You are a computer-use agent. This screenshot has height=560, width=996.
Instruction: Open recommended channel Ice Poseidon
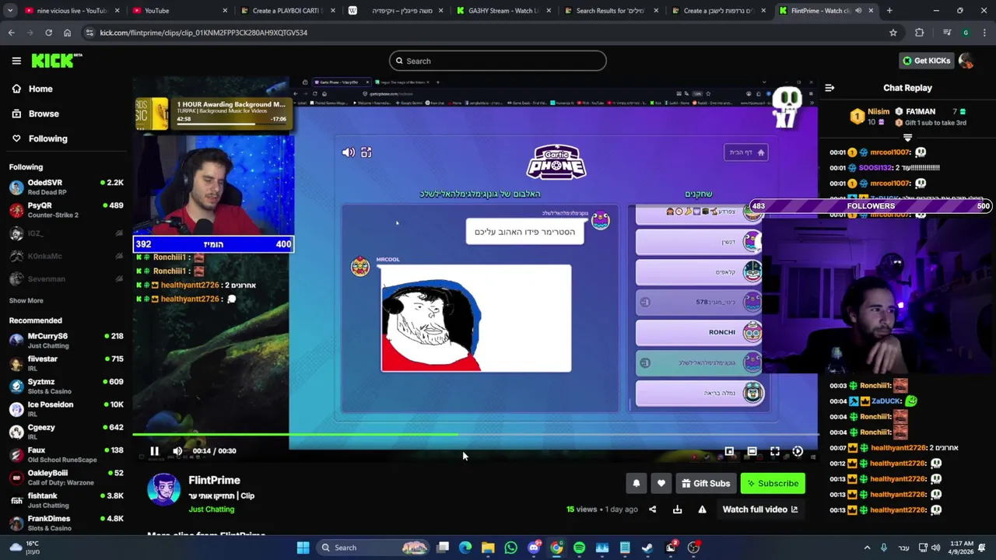click(x=66, y=409)
